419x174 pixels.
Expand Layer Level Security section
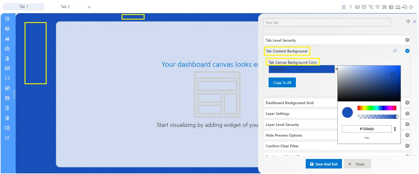tap(407, 124)
